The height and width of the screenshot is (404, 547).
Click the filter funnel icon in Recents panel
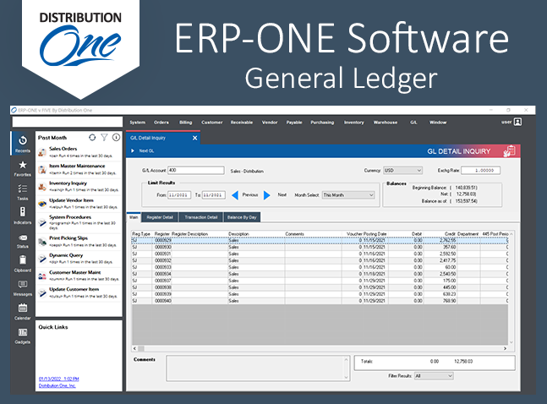tap(104, 138)
